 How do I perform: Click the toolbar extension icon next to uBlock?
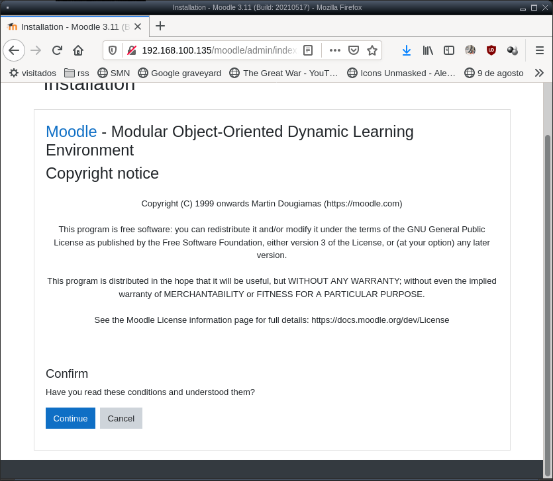513,50
